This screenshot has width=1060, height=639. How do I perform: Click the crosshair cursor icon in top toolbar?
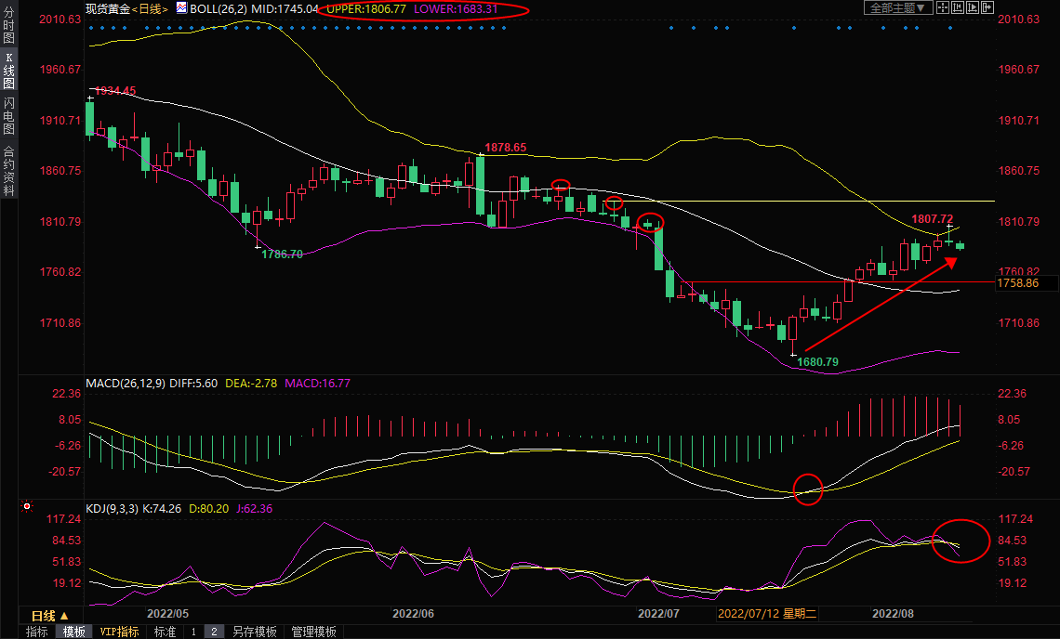[x=943, y=7]
